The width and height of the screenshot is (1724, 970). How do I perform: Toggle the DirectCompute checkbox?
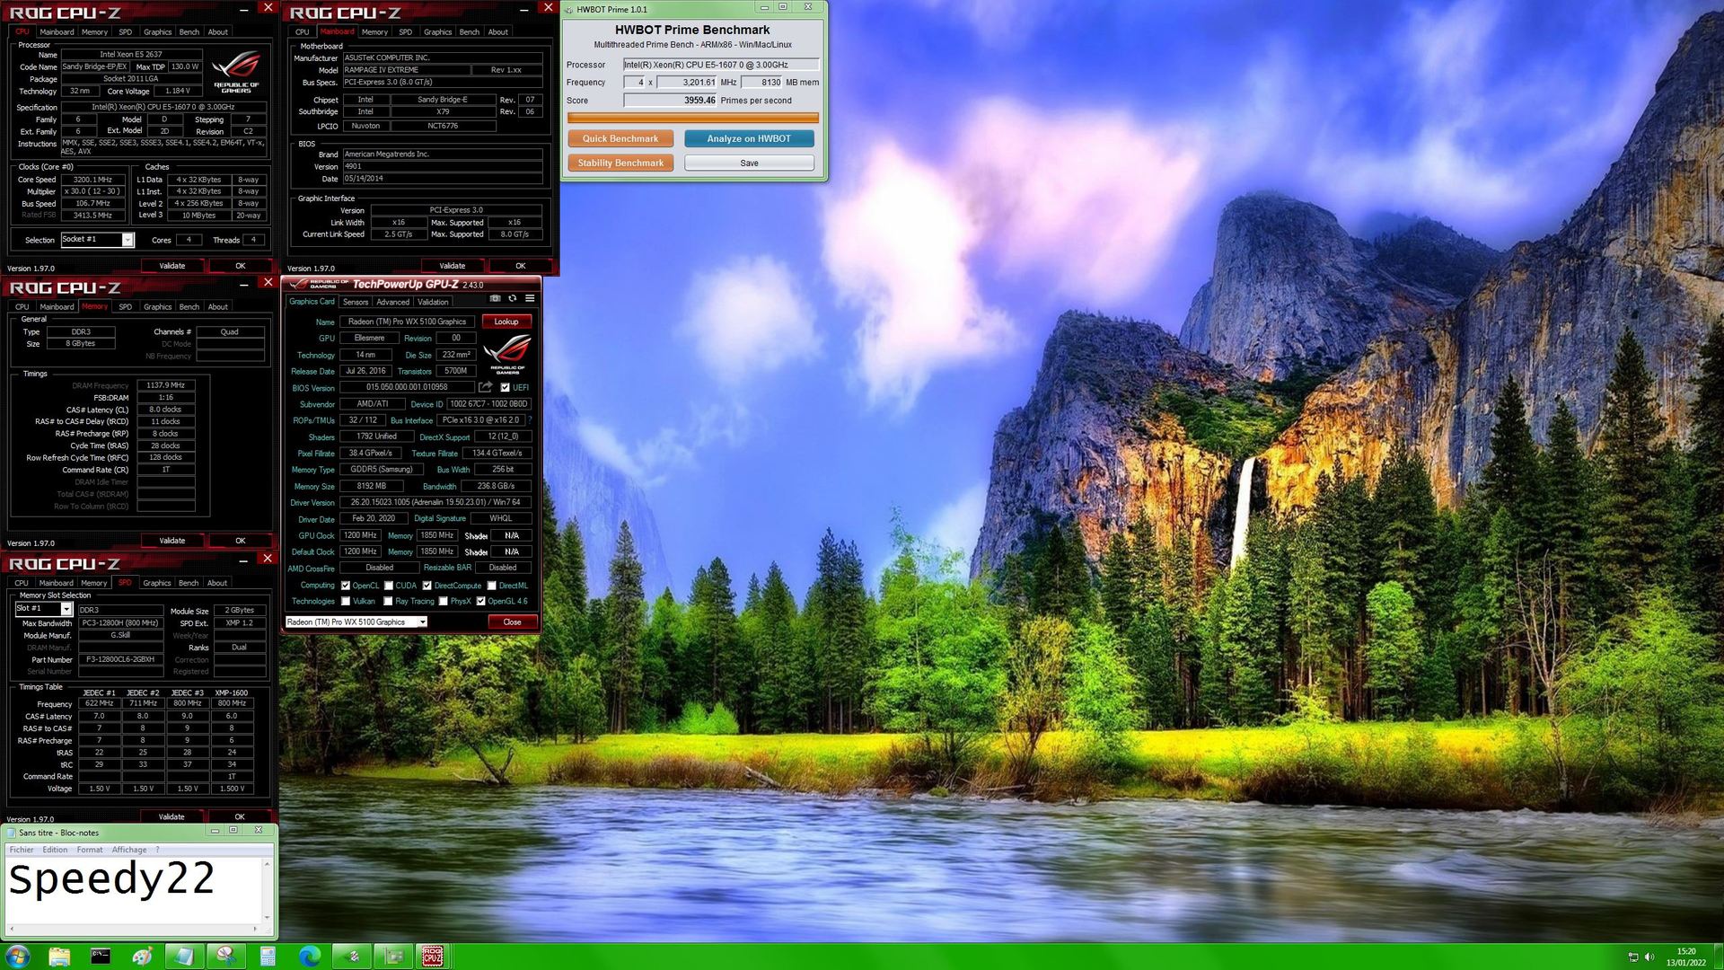coord(427,586)
